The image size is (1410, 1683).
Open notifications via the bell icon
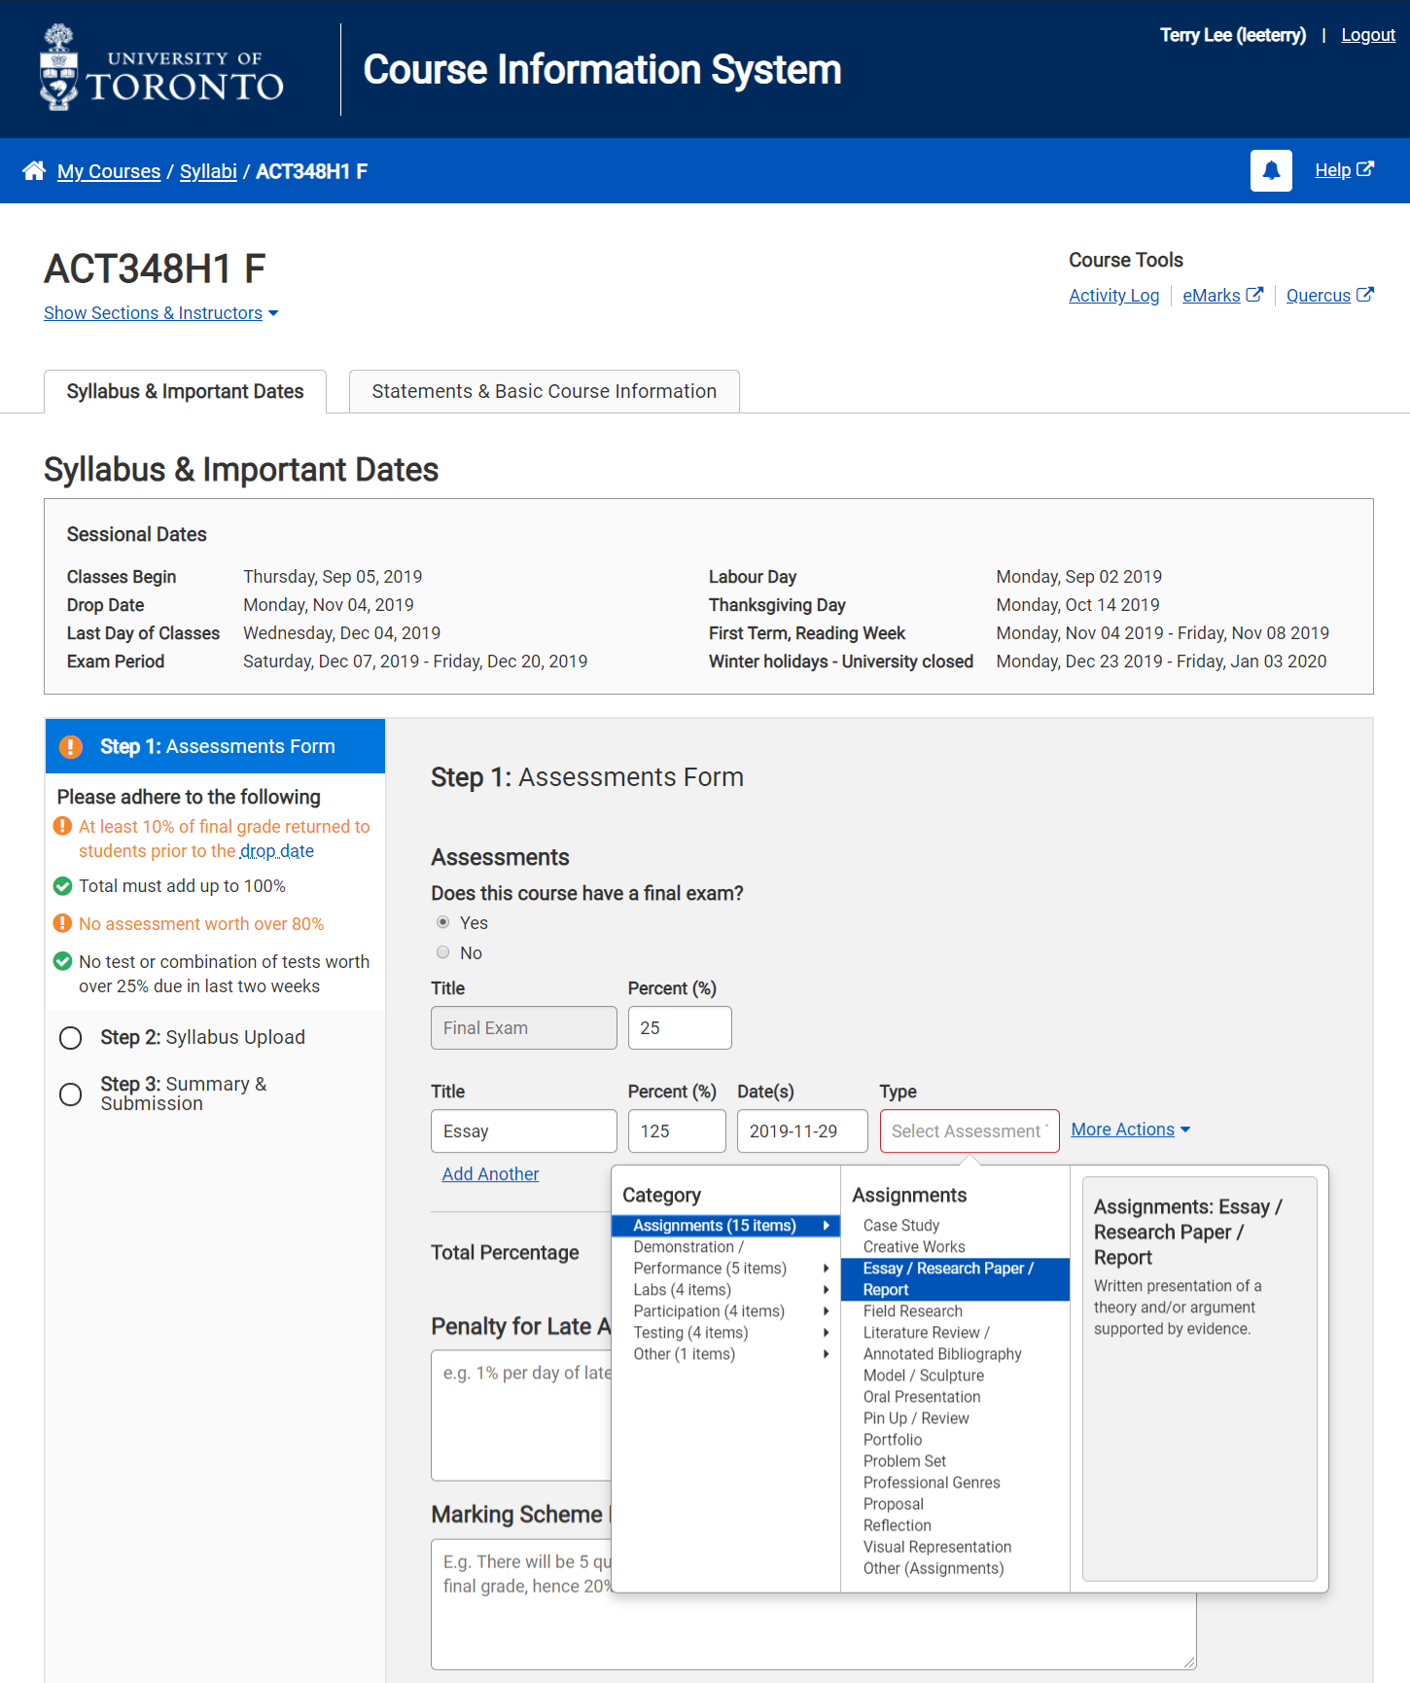[x=1270, y=171]
